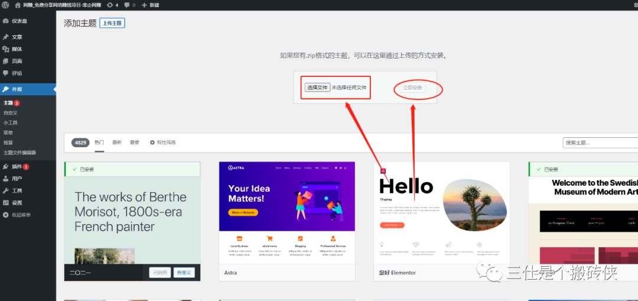Open the Hello Elementor theme thumbnail
Viewport: 638px width, 301px height.
click(441, 213)
